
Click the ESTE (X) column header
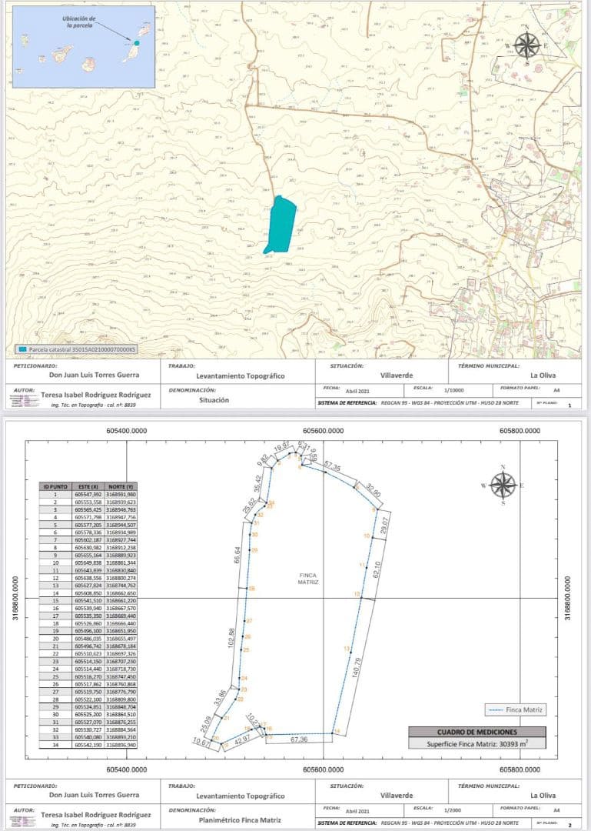(x=89, y=486)
